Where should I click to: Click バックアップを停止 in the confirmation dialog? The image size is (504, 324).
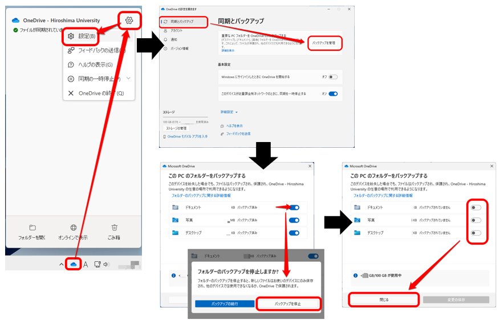(x=288, y=303)
